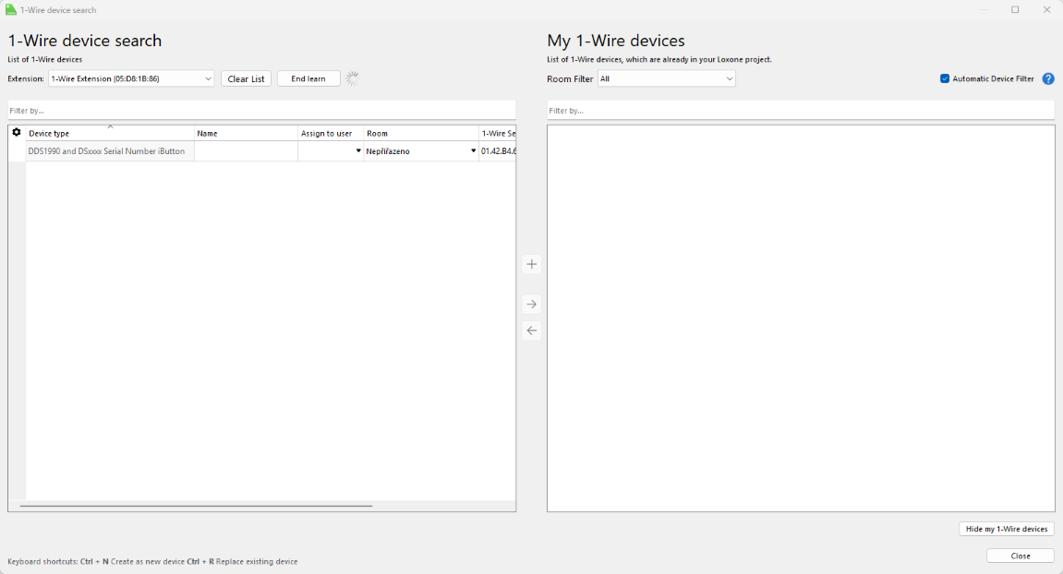
Task: Click the plus icon to add device
Action: pos(531,265)
